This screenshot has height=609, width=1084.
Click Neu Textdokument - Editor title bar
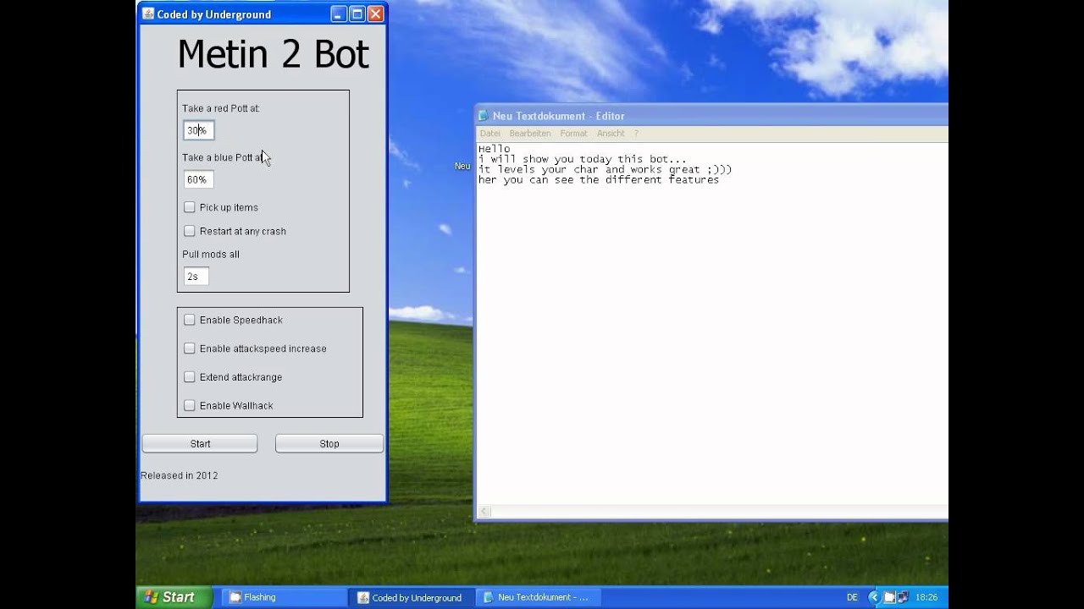point(711,116)
